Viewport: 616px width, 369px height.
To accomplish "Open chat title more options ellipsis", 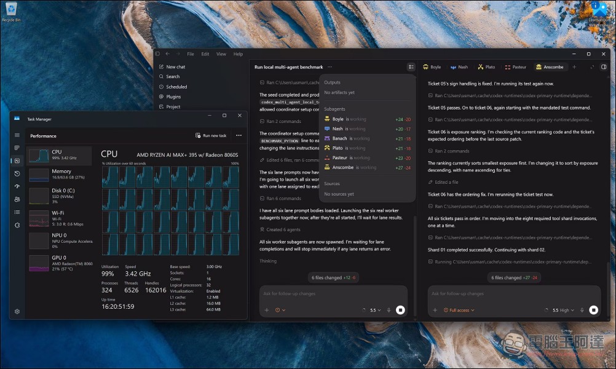I will tap(330, 67).
